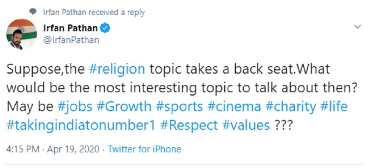The image size is (371, 168).
Task: Open the #cinema hashtag
Action: pyautogui.click(x=234, y=107)
